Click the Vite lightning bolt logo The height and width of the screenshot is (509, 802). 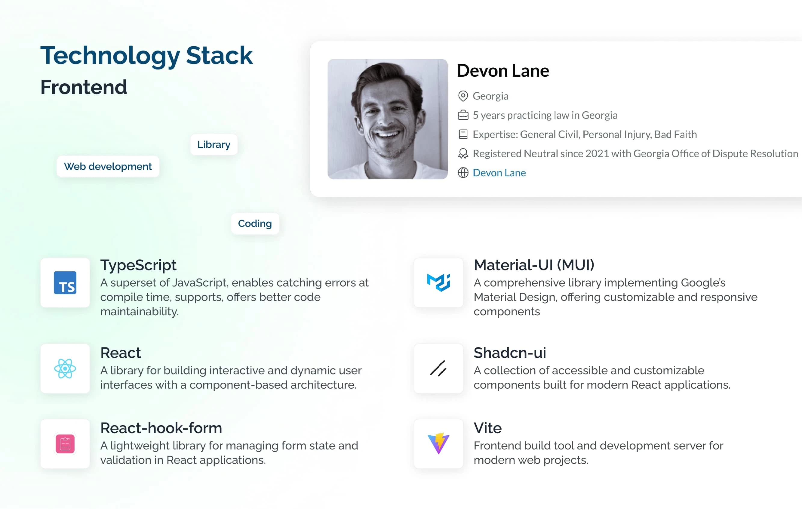click(439, 443)
